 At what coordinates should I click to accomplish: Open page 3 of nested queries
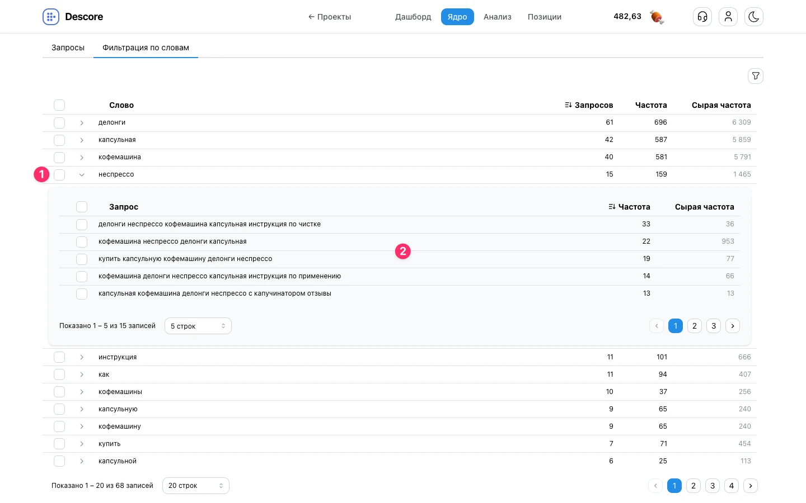tap(714, 326)
